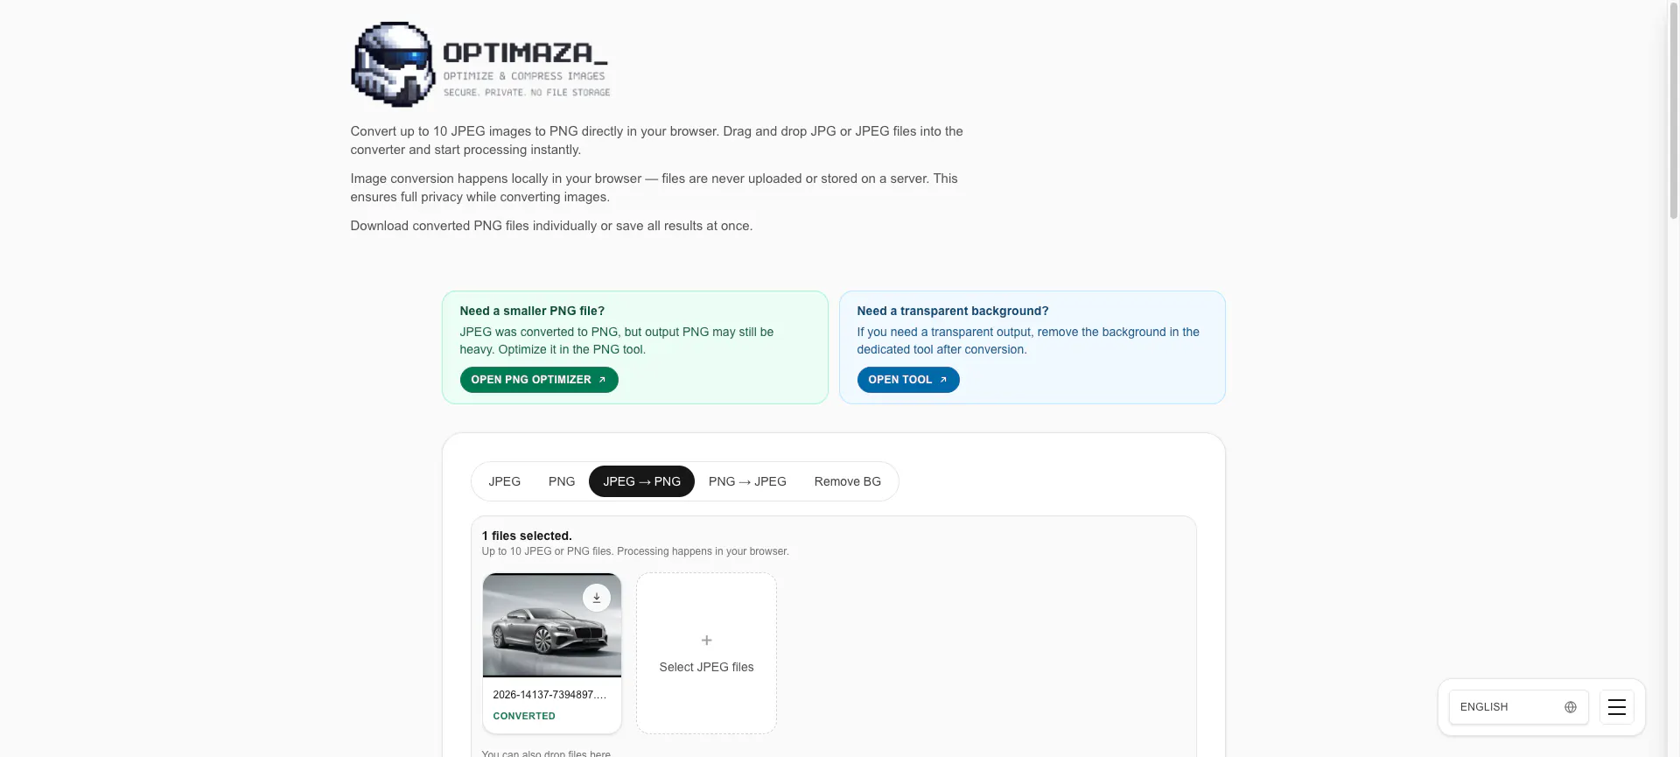Open the Remove BG tab
Screen dimensions: 1680x757
click(x=848, y=481)
